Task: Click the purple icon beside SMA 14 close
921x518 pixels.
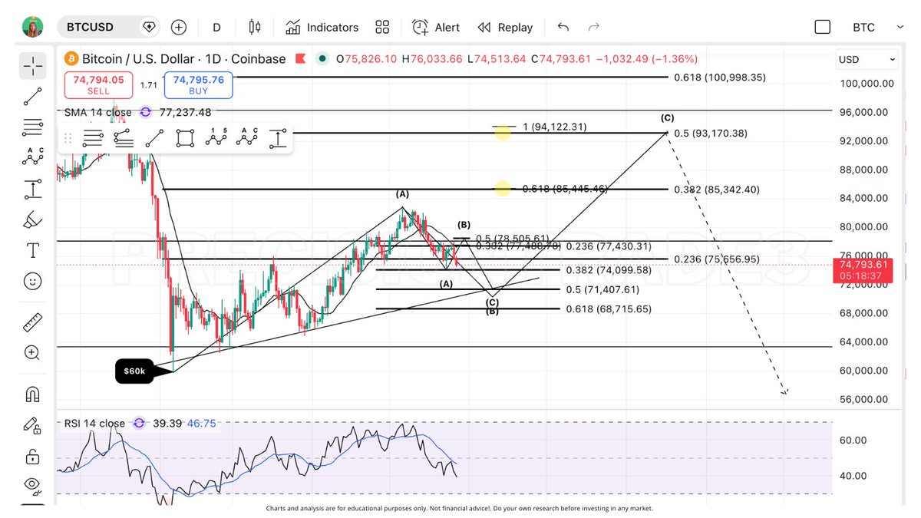Action: [x=146, y=112]
